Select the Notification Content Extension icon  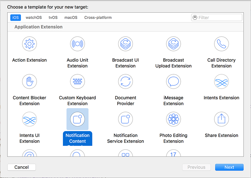click(77, 119)
